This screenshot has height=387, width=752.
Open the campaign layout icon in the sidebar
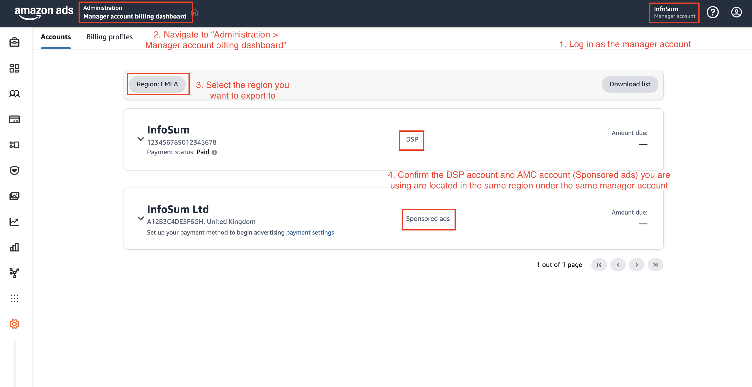click(x=14, y=145)
